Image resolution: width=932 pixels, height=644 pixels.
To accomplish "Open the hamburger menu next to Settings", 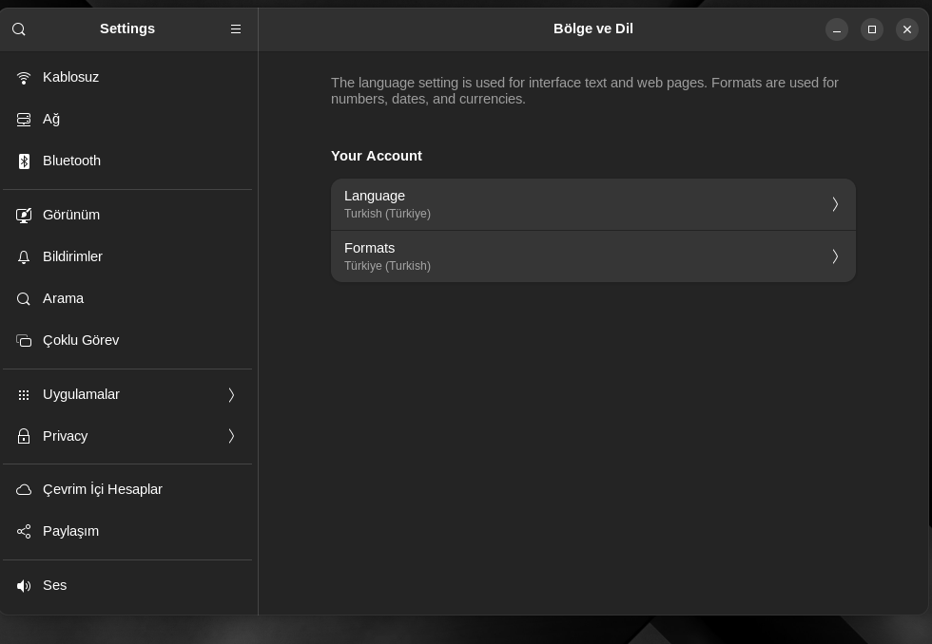I will coord(236,29).
